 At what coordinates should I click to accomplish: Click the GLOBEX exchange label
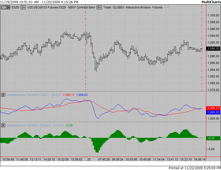tap(118, 7)
